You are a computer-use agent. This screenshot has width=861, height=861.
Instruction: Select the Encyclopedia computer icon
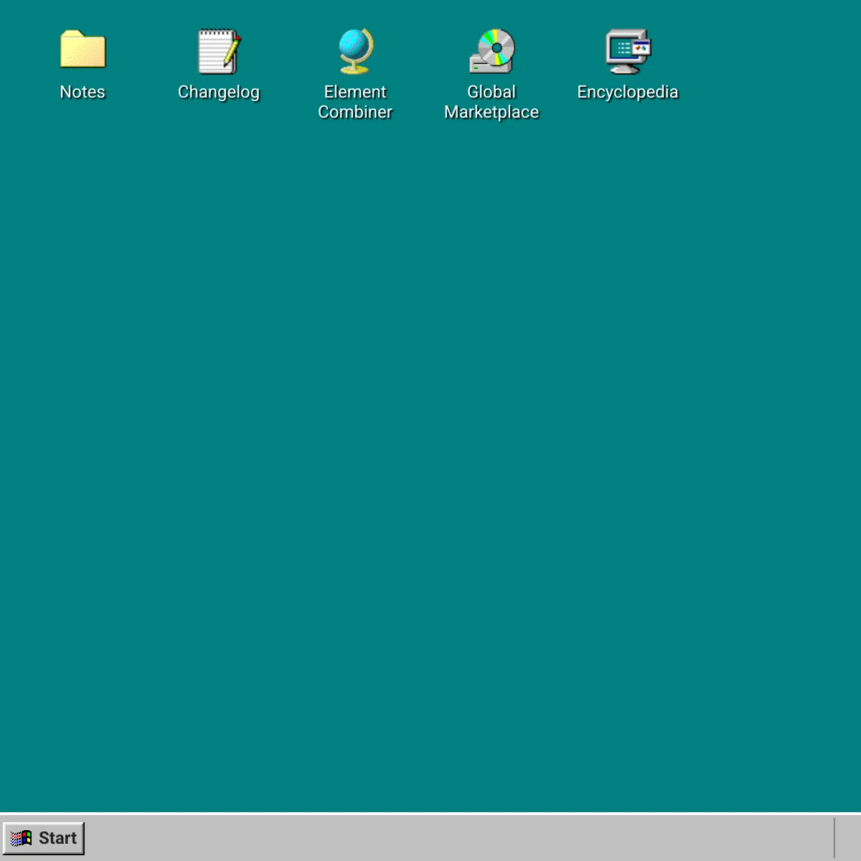[628, 51]
